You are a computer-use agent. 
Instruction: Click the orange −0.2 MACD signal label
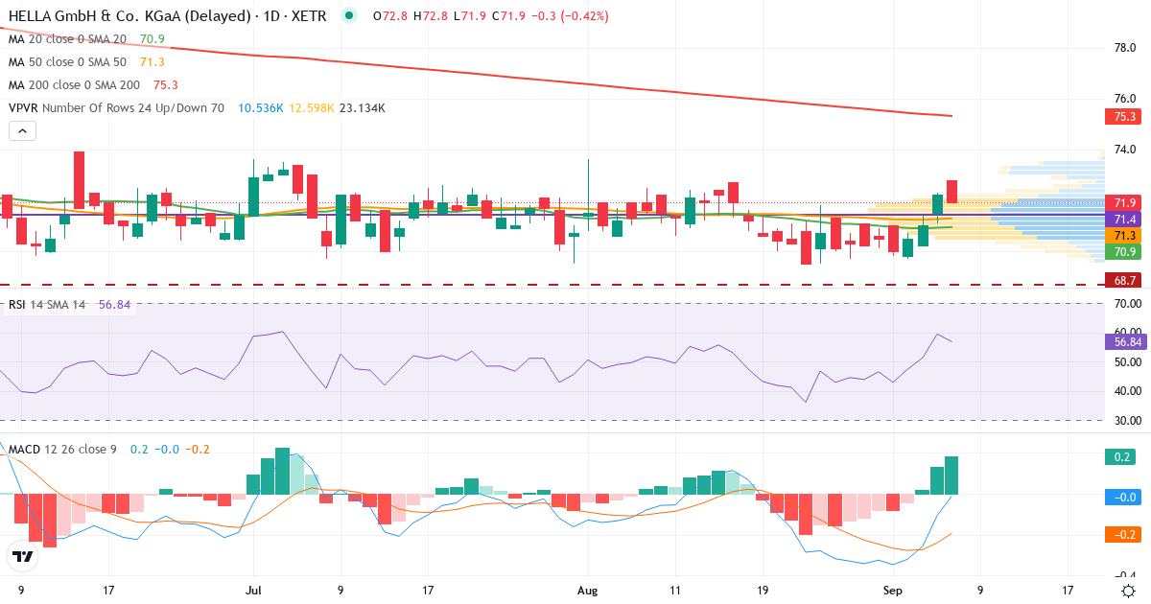pyautogui.click(x=1124, y=535)
